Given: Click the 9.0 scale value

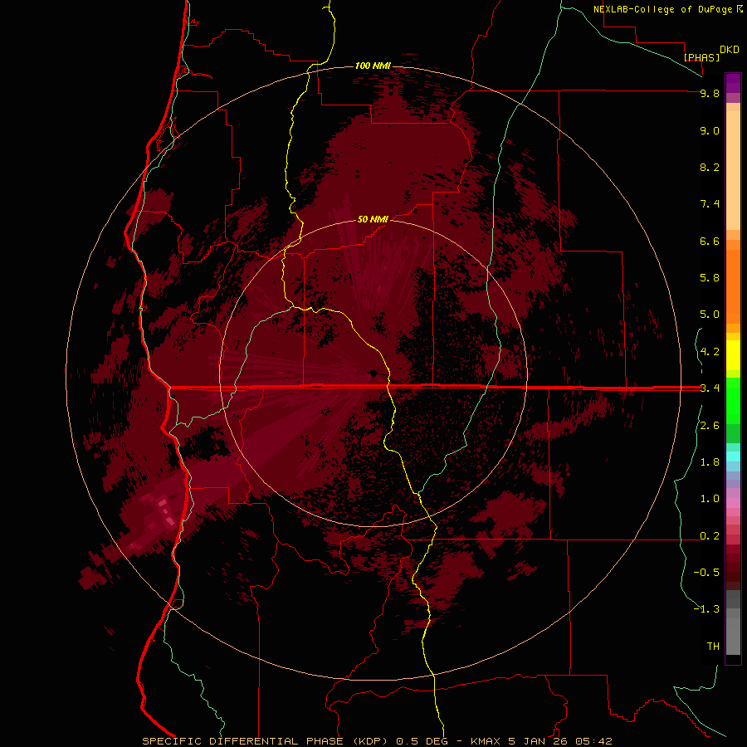Looking at the screenshot, I should (710, 130).
